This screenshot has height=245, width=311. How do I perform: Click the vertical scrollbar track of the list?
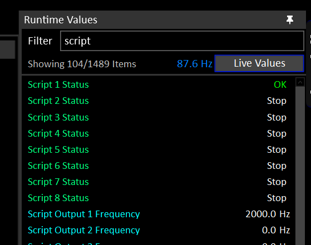(300, 166)
